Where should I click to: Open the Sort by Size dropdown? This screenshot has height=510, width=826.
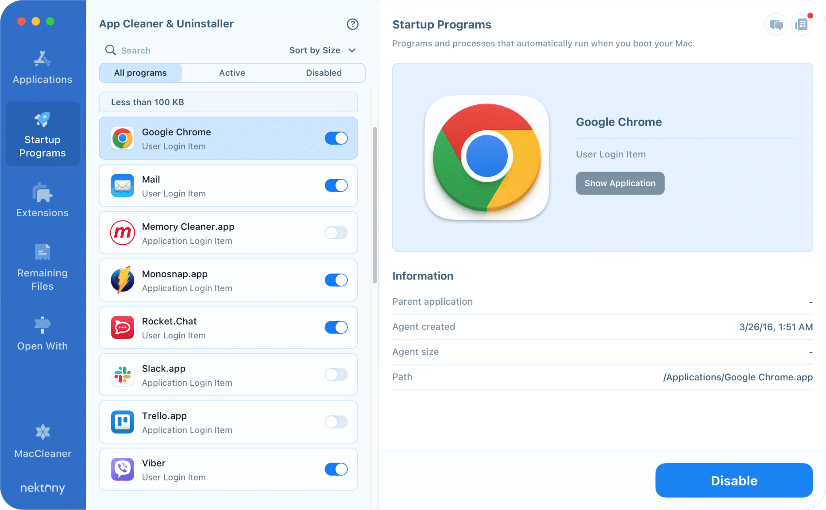point(323,50)
